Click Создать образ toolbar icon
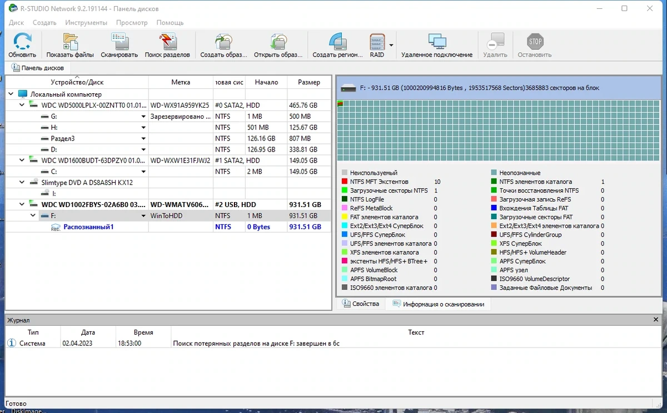This screenshot has height=413, width=667. pos(223,42)
